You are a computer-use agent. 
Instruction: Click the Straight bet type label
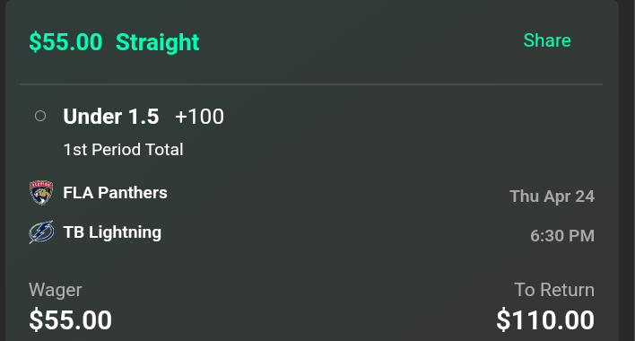tap(158, 42)
